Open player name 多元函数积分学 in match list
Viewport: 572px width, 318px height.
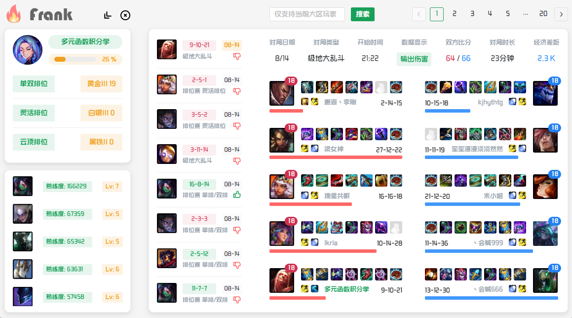[x=346, y=289]
